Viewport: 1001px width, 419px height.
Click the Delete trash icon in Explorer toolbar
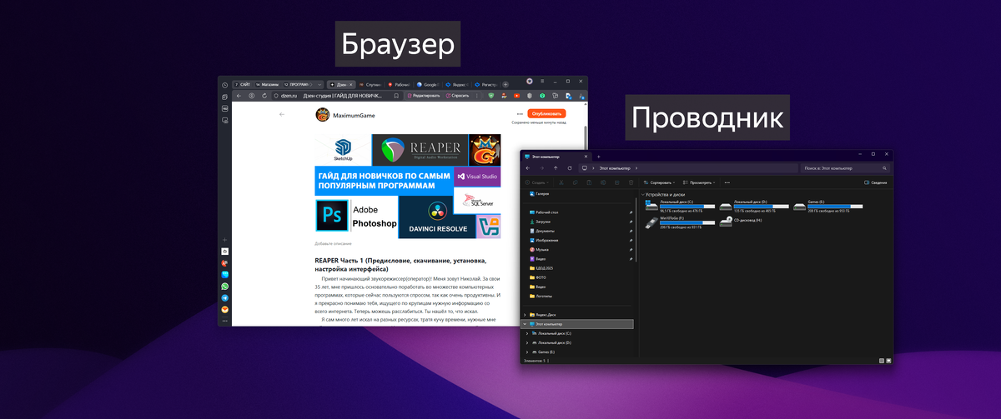click(631, 182)
